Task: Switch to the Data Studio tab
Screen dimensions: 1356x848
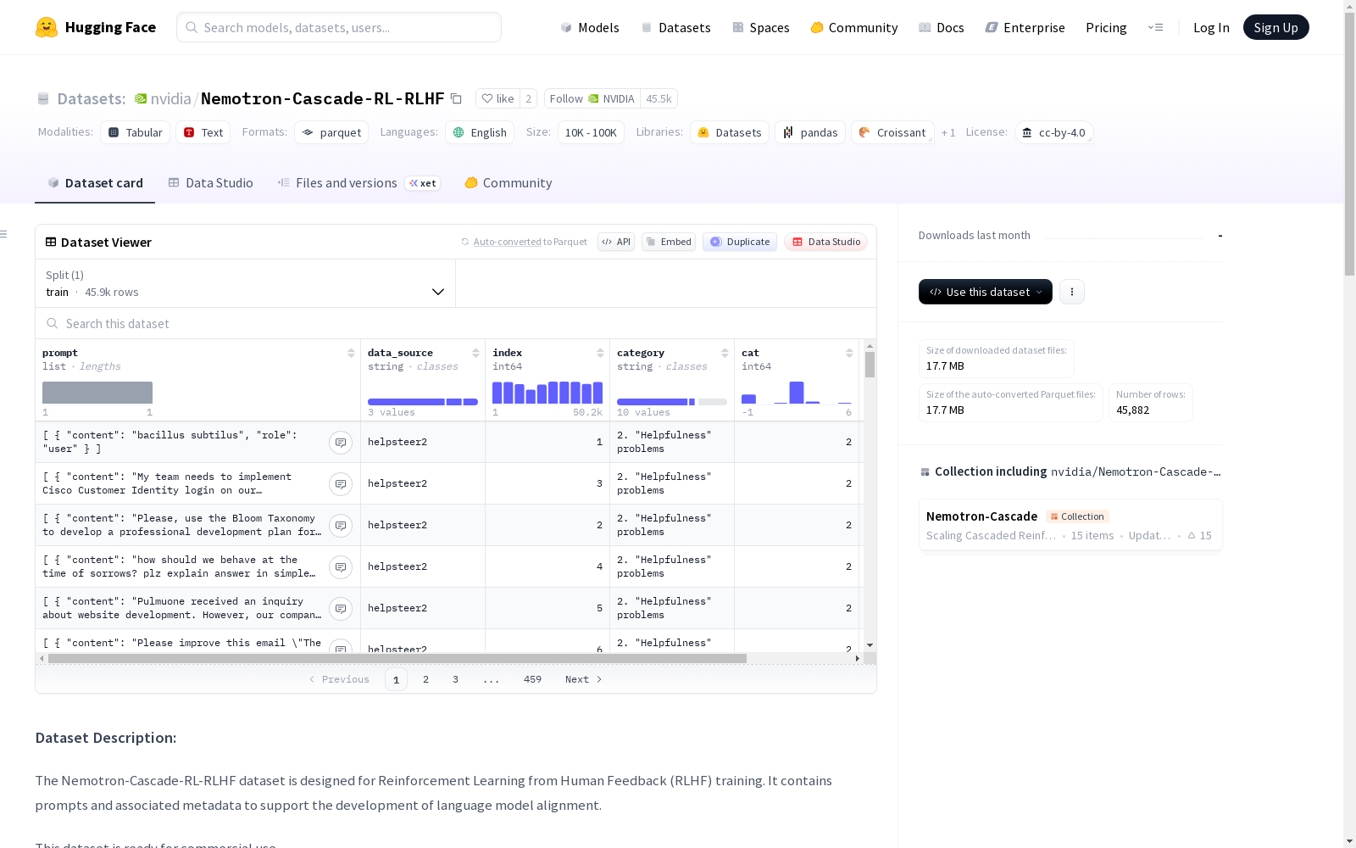Action: point(210,183)
